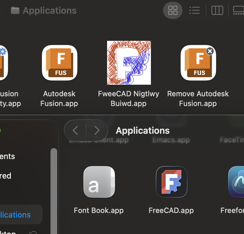Viewport: 244px width, 234px height.
Task: Switch to gallery view
Action: [x=238, y=10]
